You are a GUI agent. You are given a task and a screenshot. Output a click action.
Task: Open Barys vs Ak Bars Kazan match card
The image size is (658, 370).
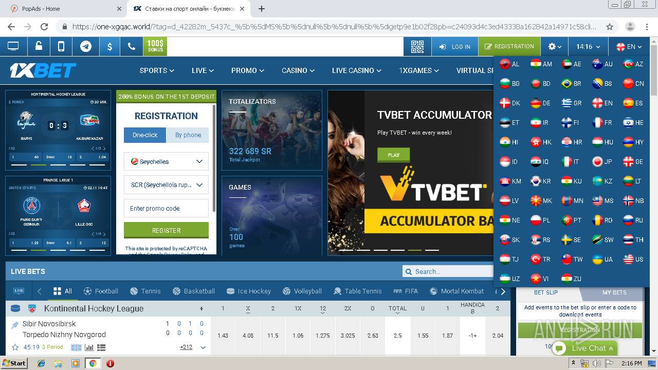pos(58,130)
